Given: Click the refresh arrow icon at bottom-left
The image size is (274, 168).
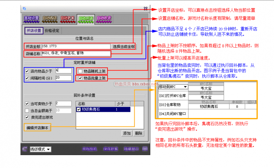Looking at the screenshot, I should pyautogui.click(x=25, y=149).
